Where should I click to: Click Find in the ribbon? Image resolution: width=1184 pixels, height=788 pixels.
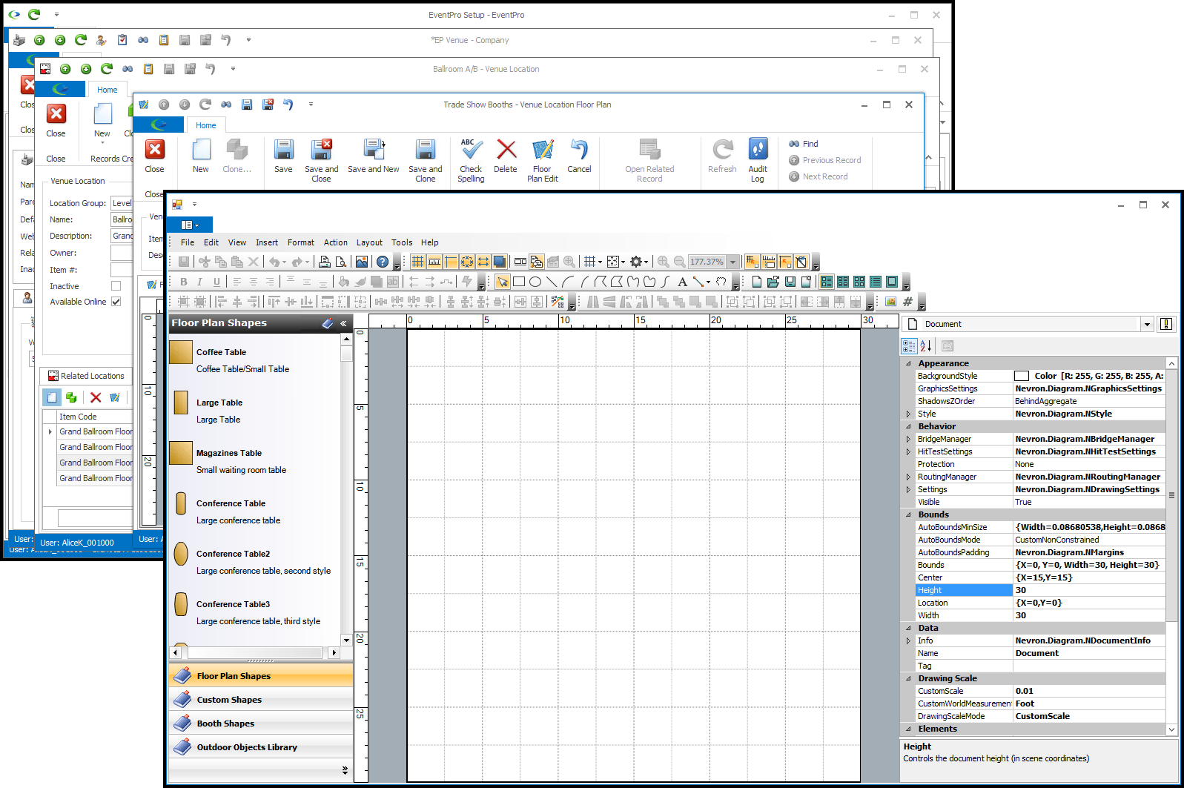pos(804,144)
